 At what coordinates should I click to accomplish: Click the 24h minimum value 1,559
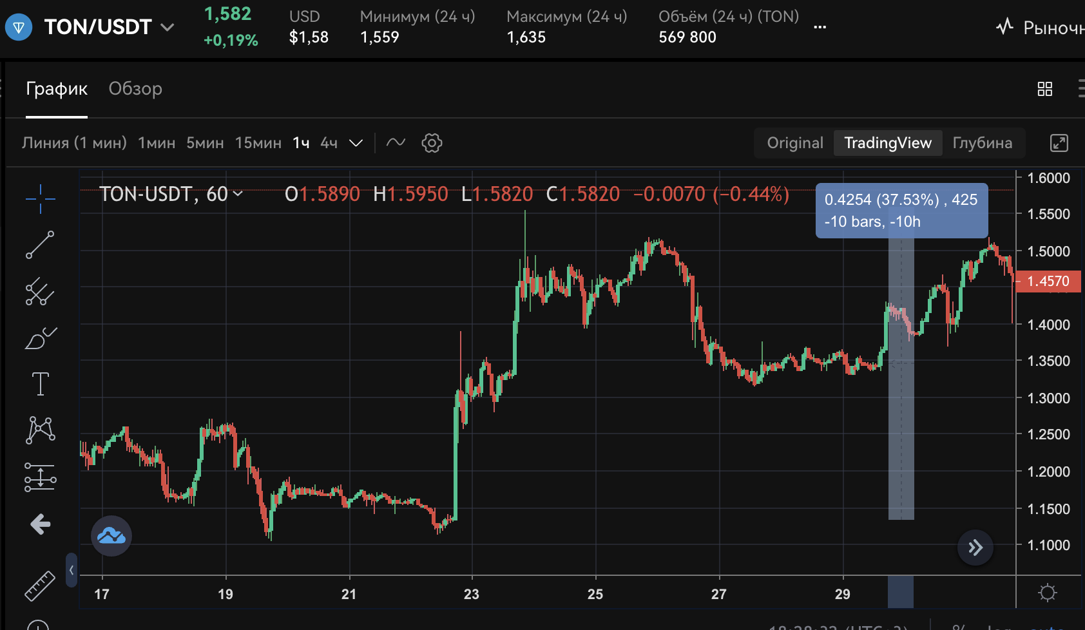(380, 37)
